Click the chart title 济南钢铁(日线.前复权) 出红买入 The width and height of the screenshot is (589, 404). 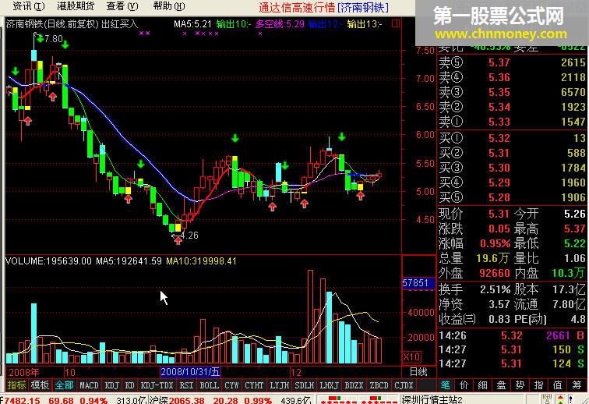click(x=72, y=24)
